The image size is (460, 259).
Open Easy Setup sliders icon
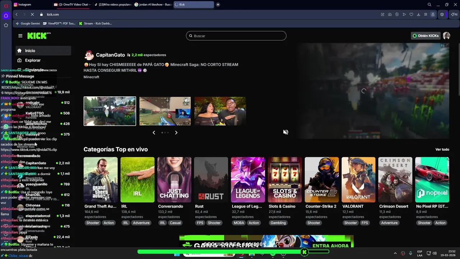[x=426, y=14]
